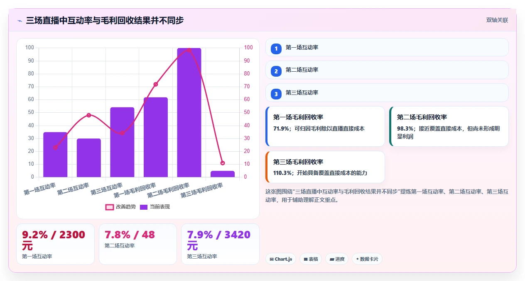The width and height of the screenshot is (525, 281).
Task: Click the icon in the 进度 tag
Action: point(332,259)
